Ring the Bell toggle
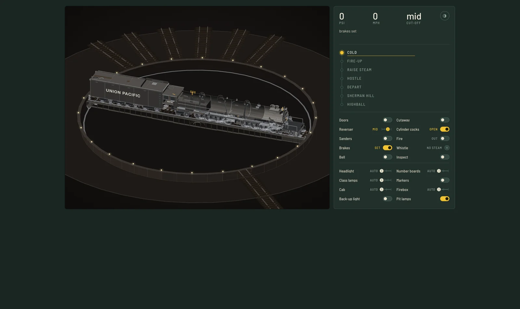 (x=387, y=157)
